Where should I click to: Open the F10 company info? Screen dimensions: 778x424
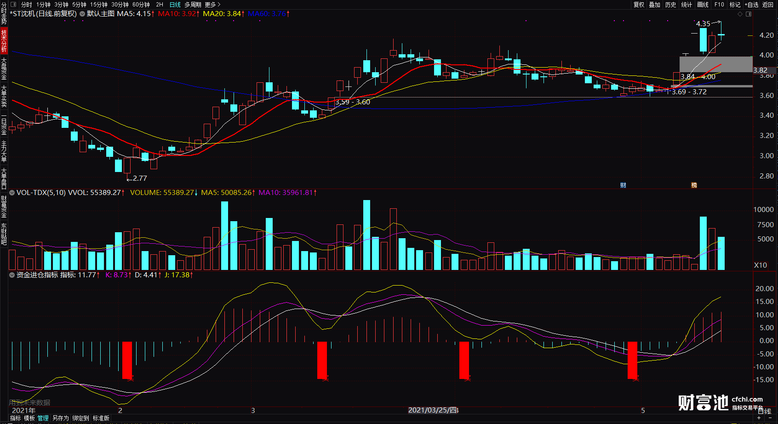coord(719,5)
